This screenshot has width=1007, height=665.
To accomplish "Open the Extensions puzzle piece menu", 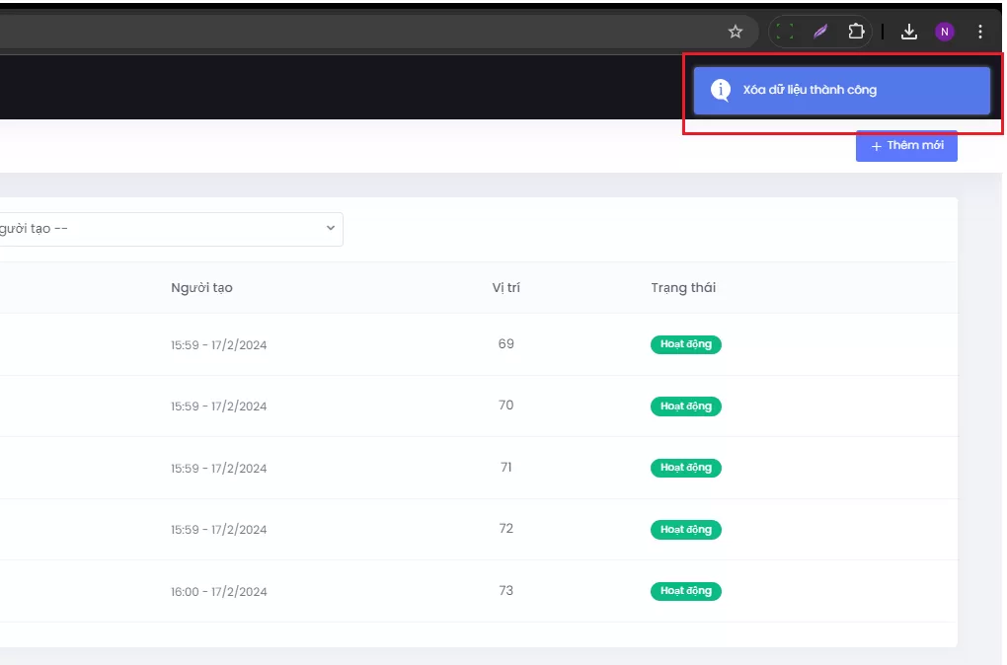I will 856,32.
